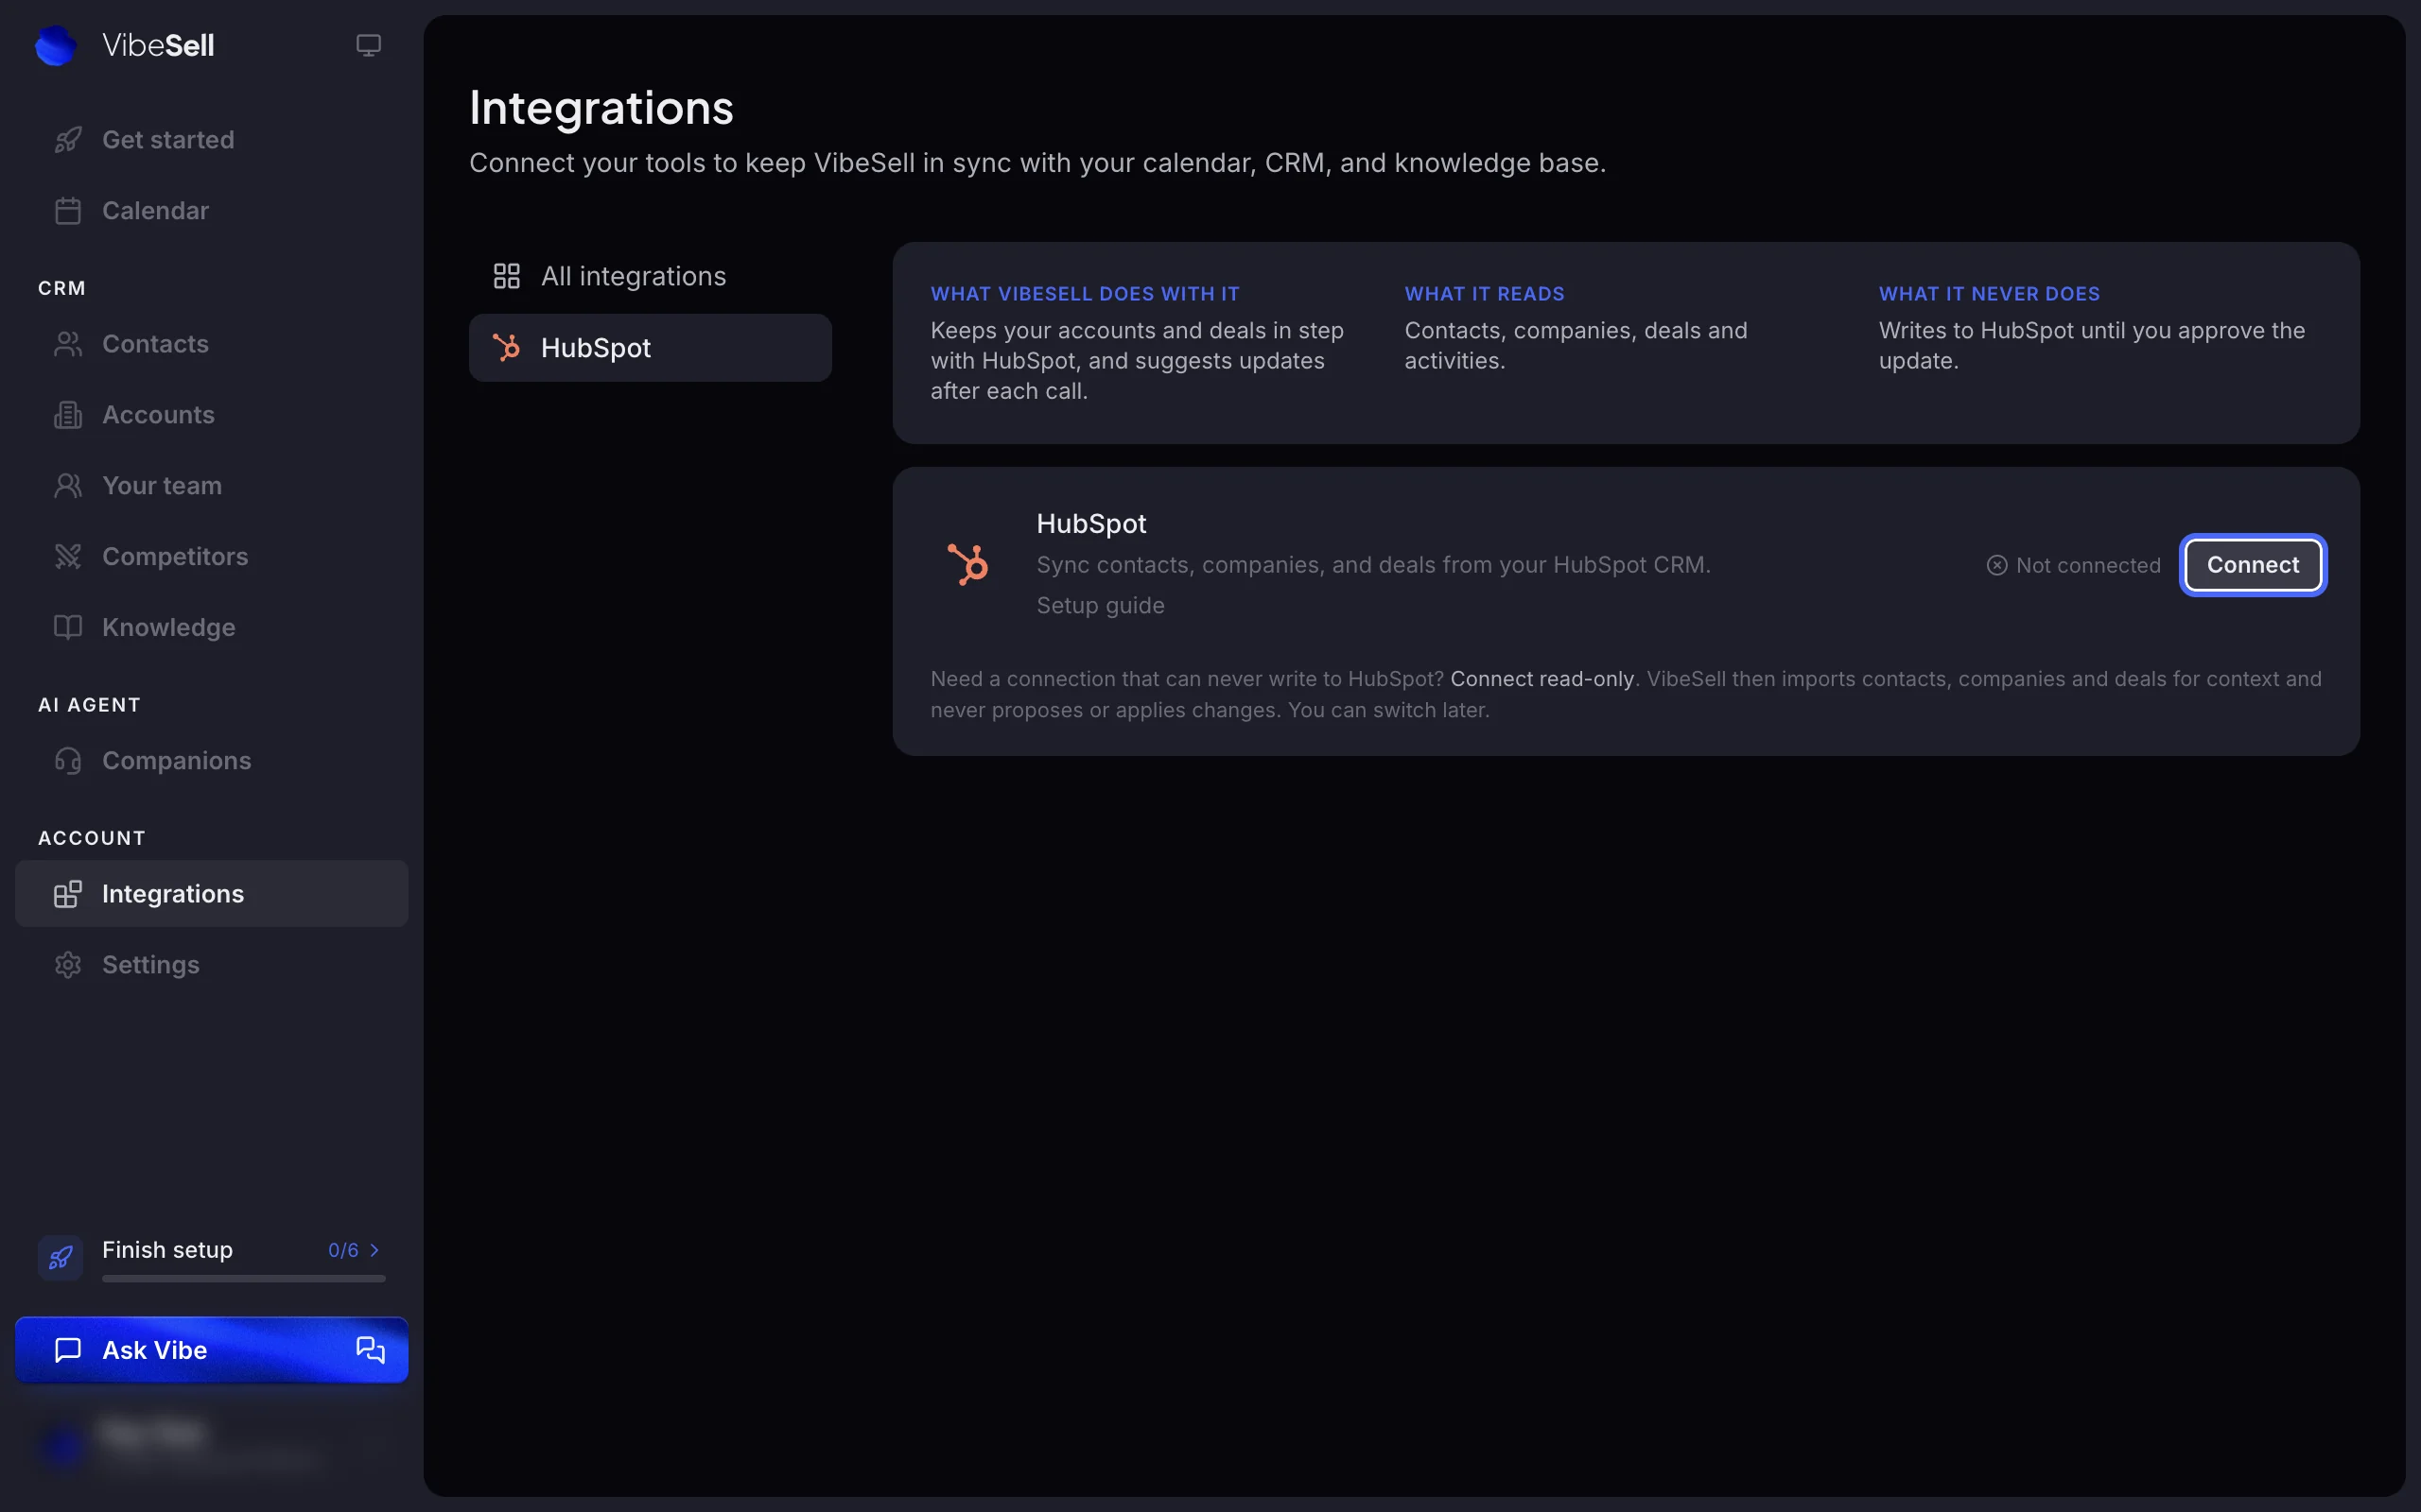Click the Connect button for HubSpot
Screen dimensions: 2421x1512
point(2253,565)
